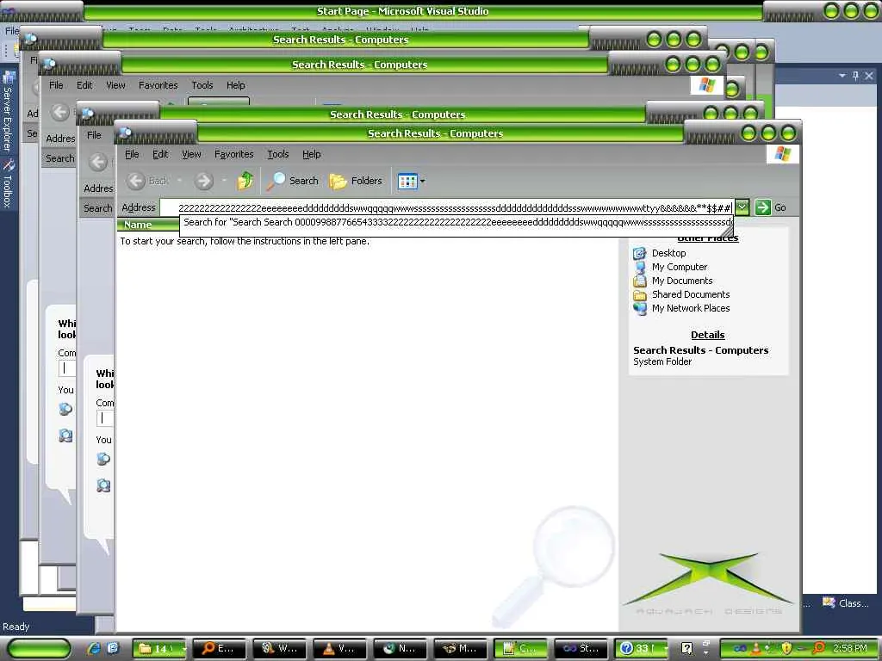Open the Edit menu in front window
Image resolution: width=882 pixels, height=661 pixels.
click(160, 154)
